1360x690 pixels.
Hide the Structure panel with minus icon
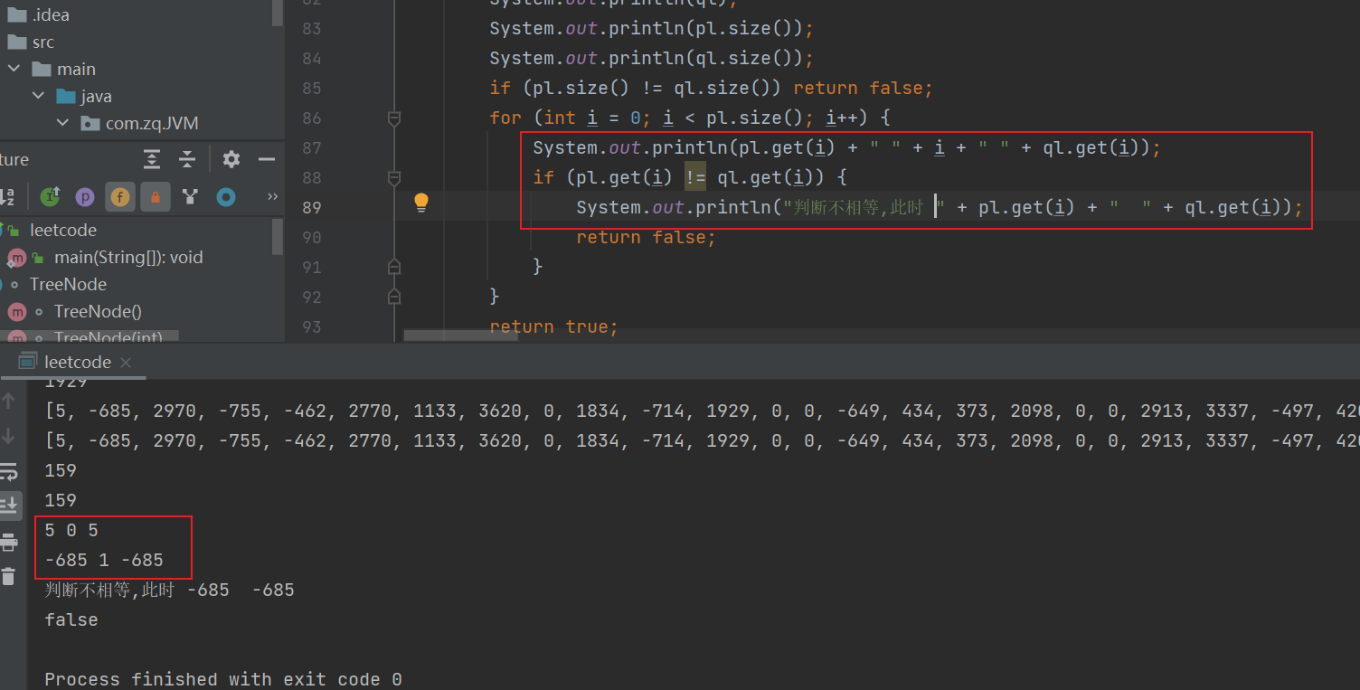click(266, 159)
